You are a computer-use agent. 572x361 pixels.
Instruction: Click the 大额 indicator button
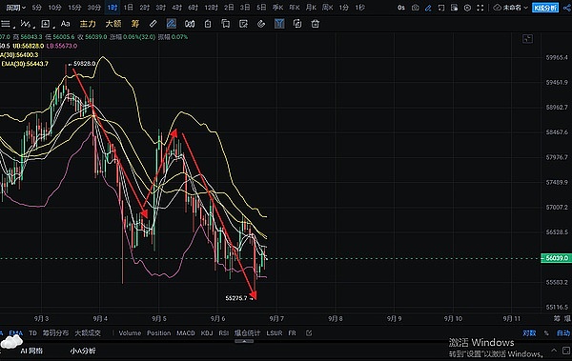(113, 24)
